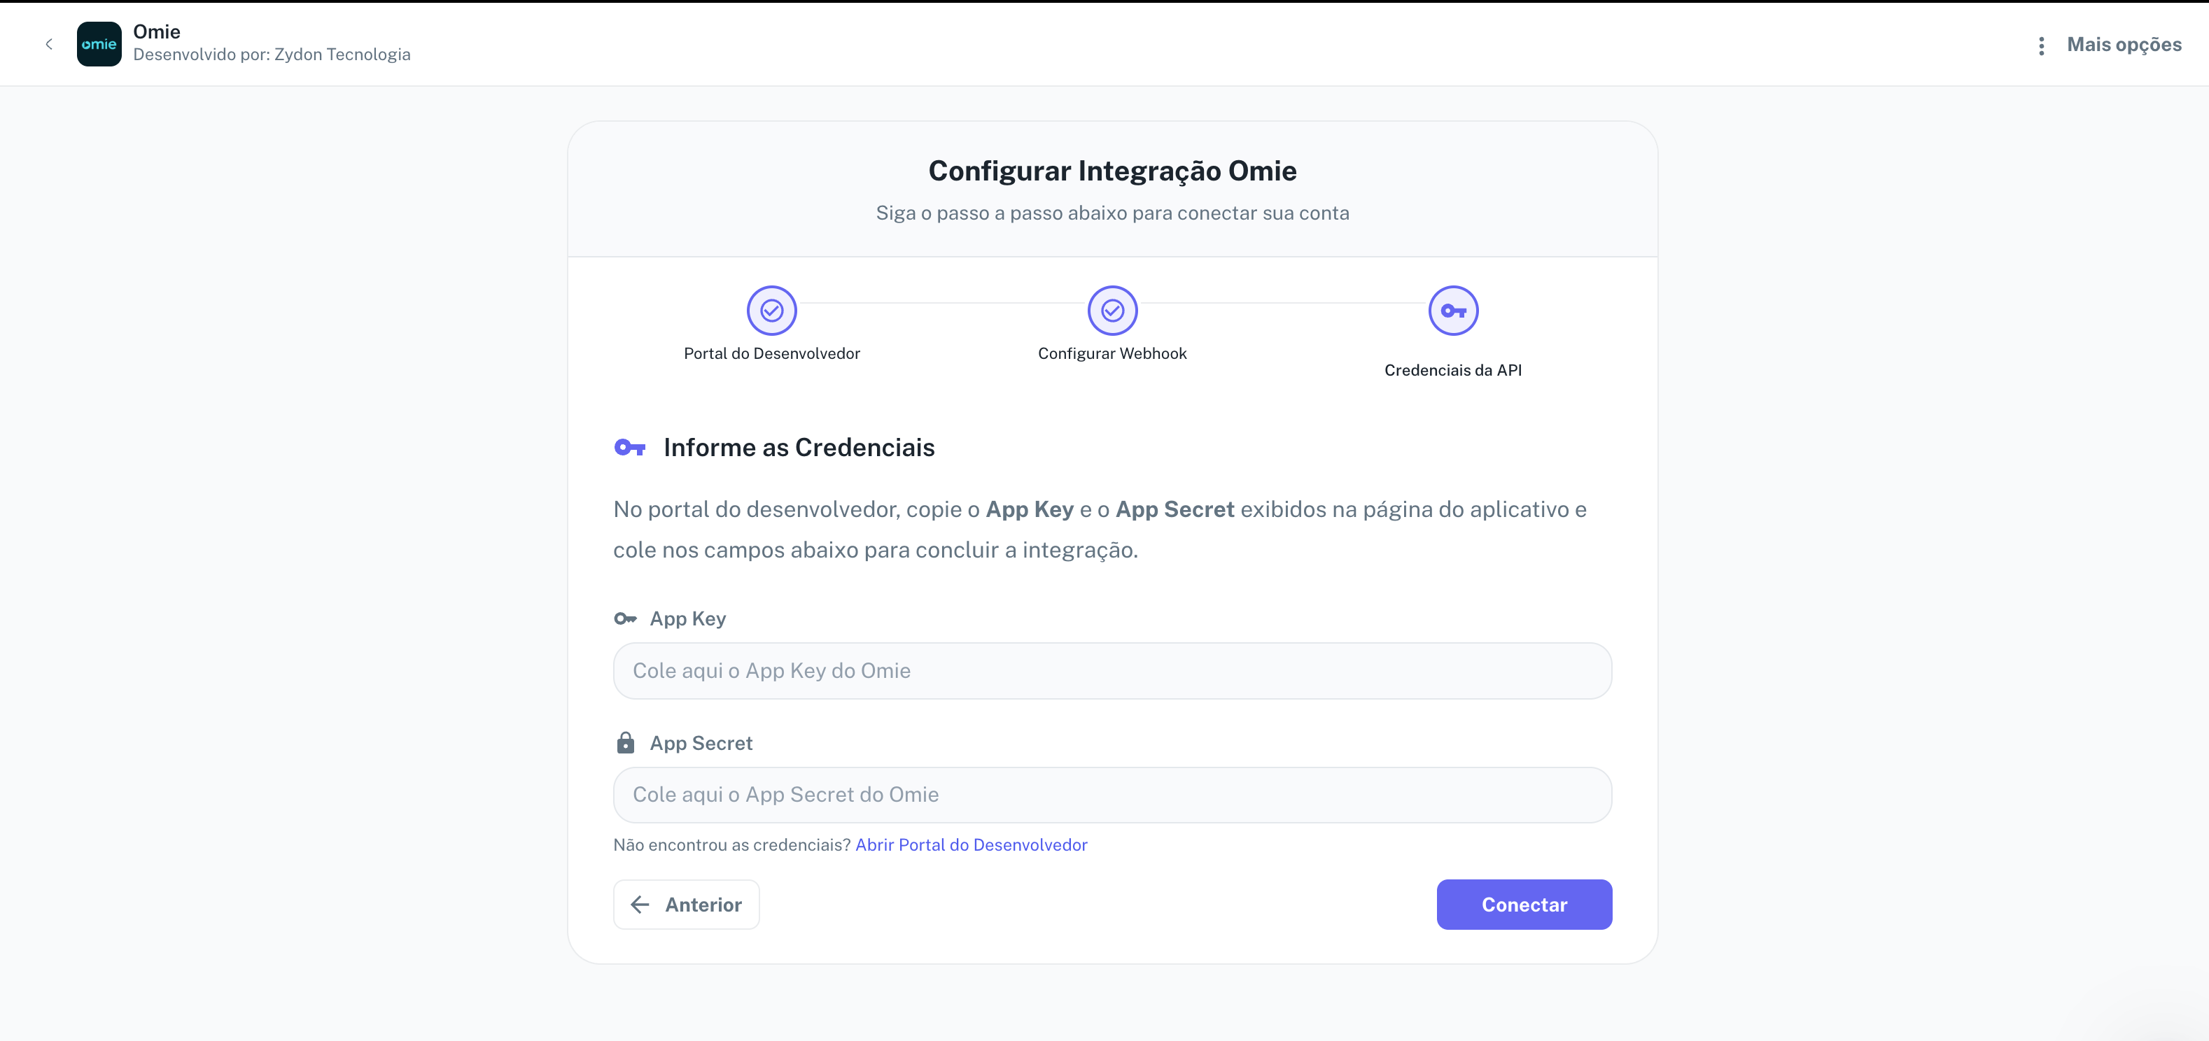
Task: Focus the App Key input field
Action: pyautogui.click(x=1112, y=671)
